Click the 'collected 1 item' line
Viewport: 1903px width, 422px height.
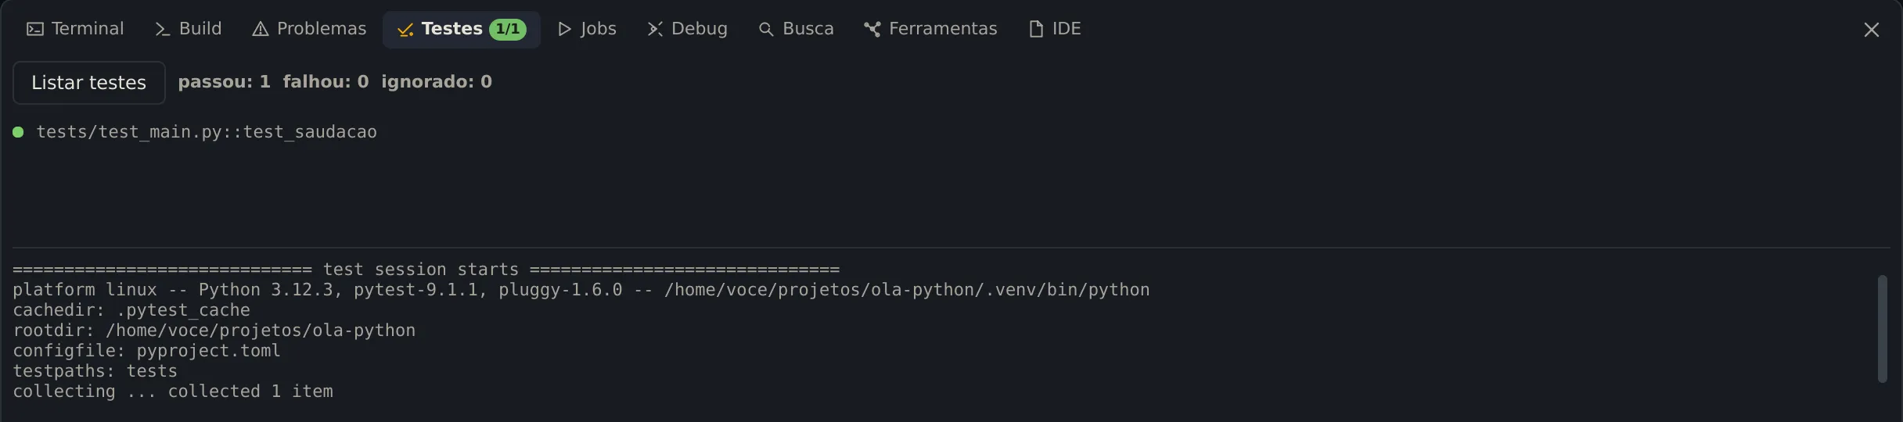point(173,392)
